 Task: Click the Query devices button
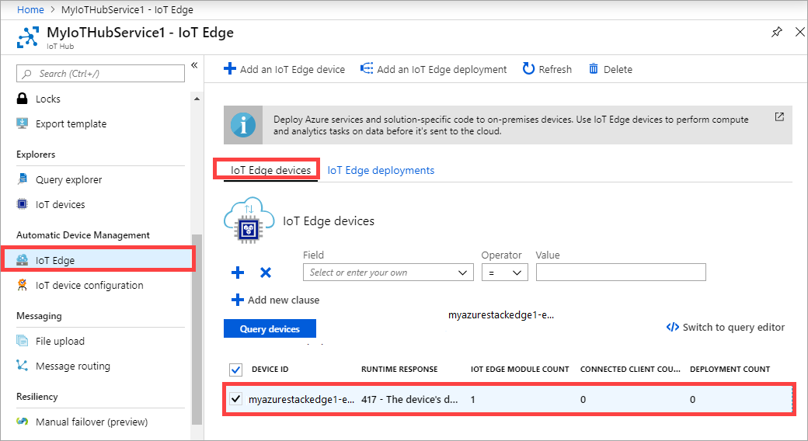point(270,329)
